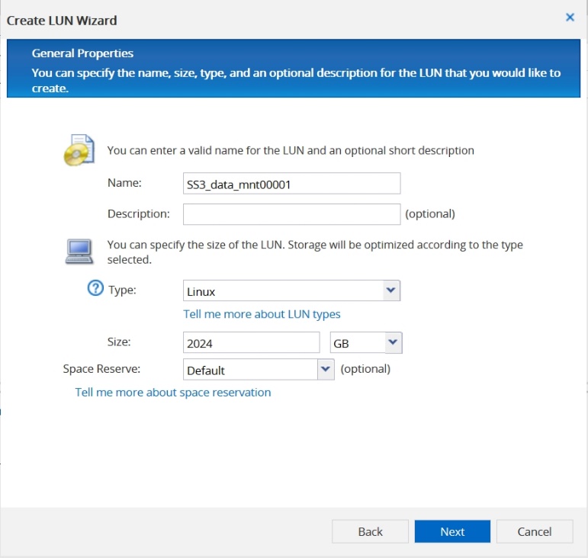The width and height of the screenshot is (588, 558).
Task: Focus the empty Description text box
Action: [291, 214]
